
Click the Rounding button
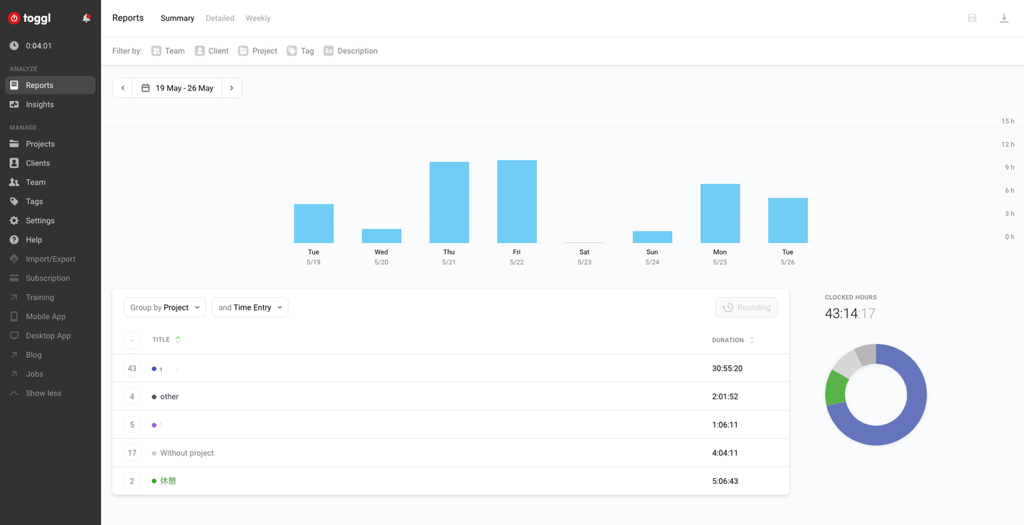746,308
